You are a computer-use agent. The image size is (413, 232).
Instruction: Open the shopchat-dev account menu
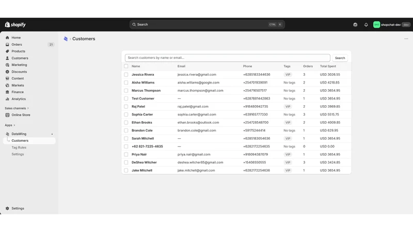(x=392, y=25)
